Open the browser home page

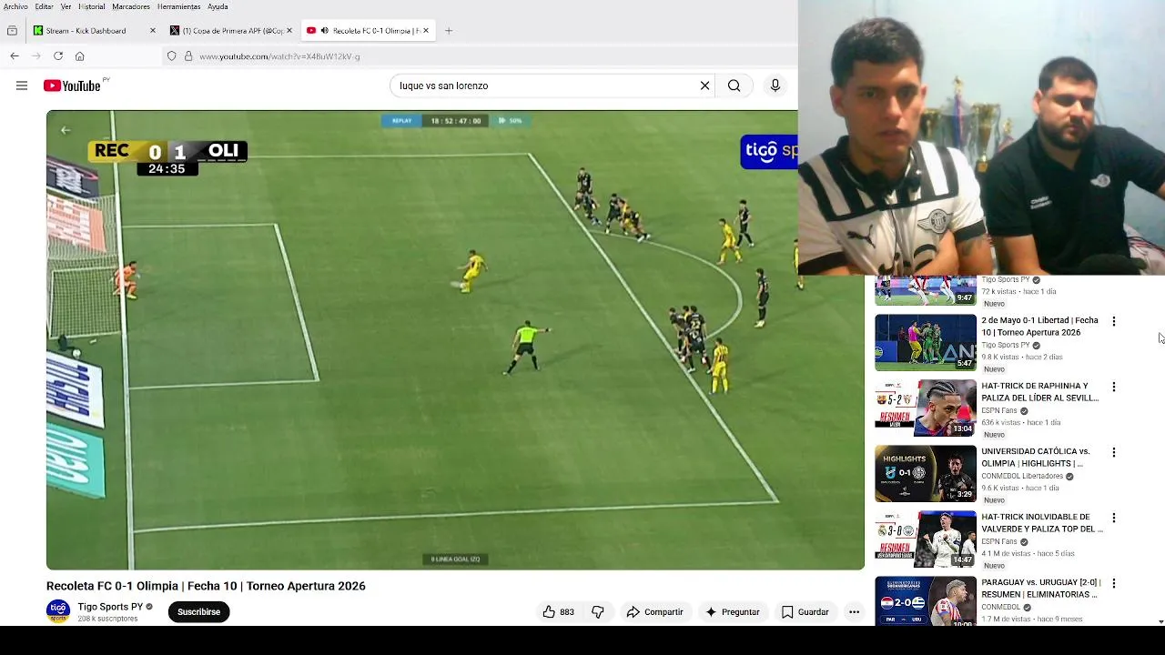click(x=80, y=56)
